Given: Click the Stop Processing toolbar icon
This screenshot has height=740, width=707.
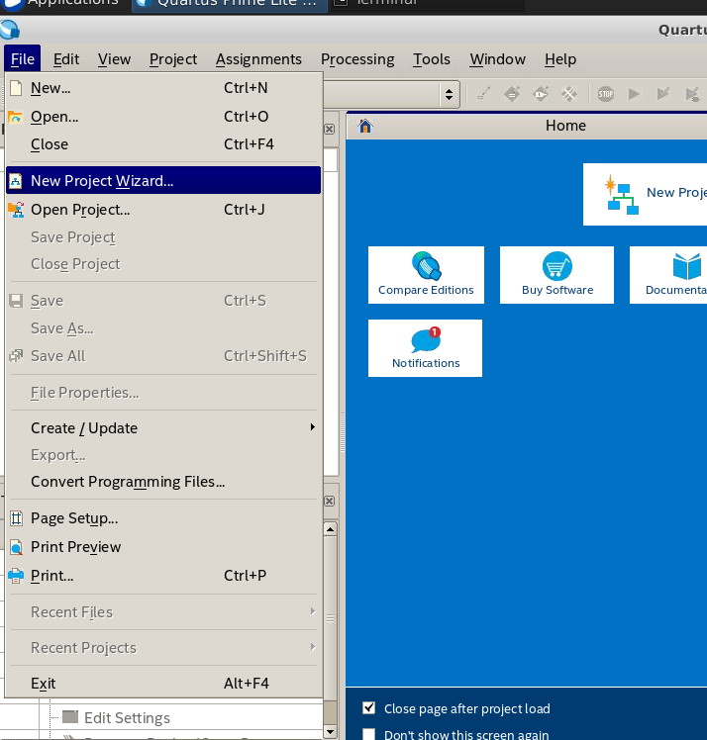Looking at the screenshot, I should (x=605, y=94).
